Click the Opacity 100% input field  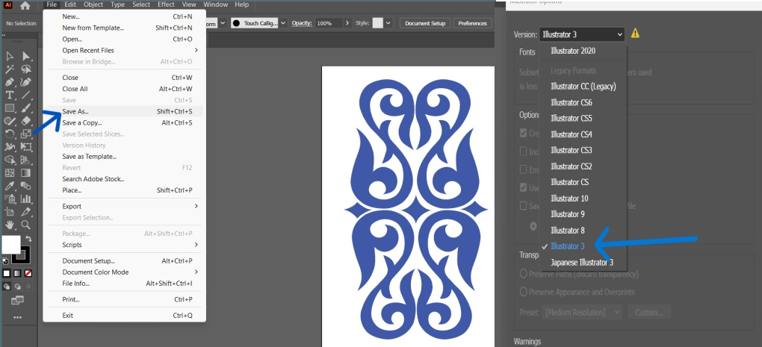coord(329,23)
